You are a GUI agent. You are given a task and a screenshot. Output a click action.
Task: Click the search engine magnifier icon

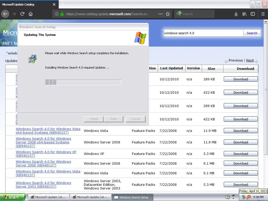click(x=179, y=14)
